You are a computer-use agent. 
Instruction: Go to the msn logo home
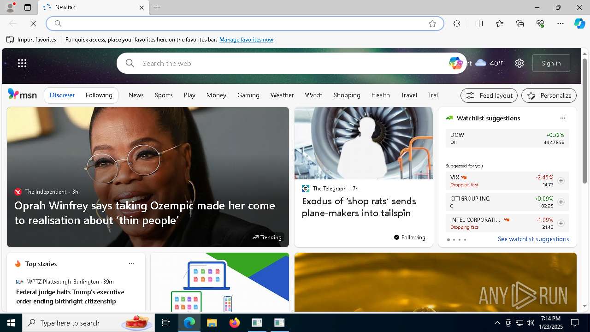(22, 95)
